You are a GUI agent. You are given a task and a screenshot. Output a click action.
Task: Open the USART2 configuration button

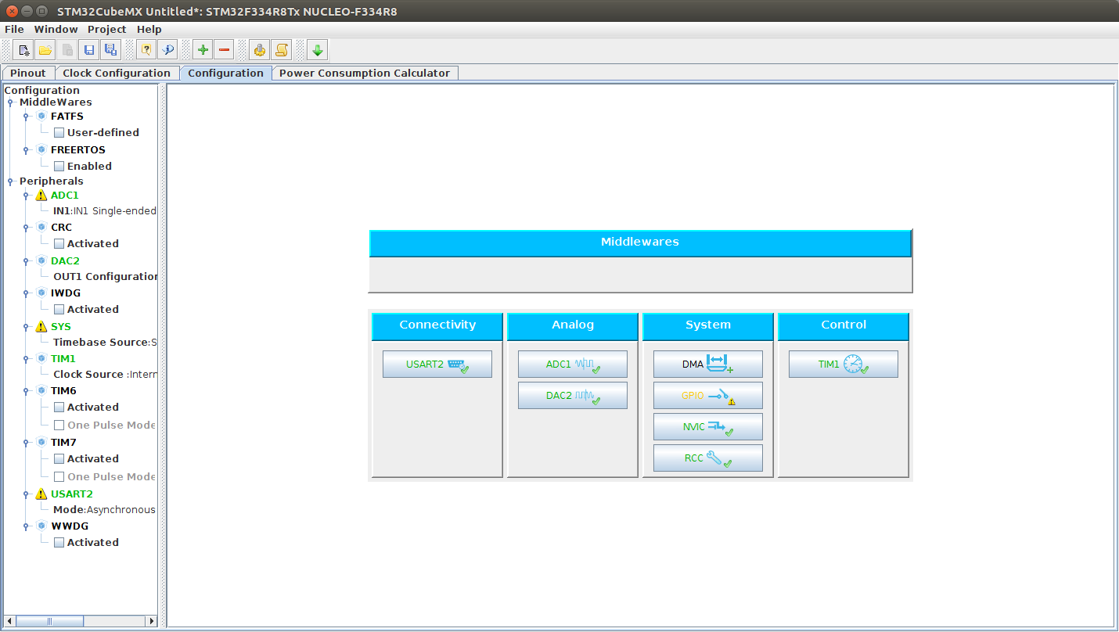point(437,364)
